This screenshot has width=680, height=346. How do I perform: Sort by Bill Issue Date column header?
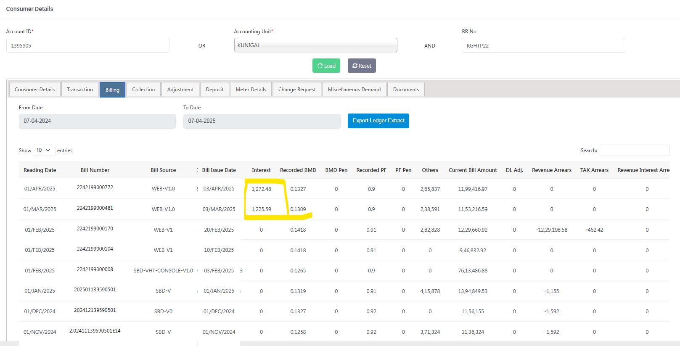point(219,170)
